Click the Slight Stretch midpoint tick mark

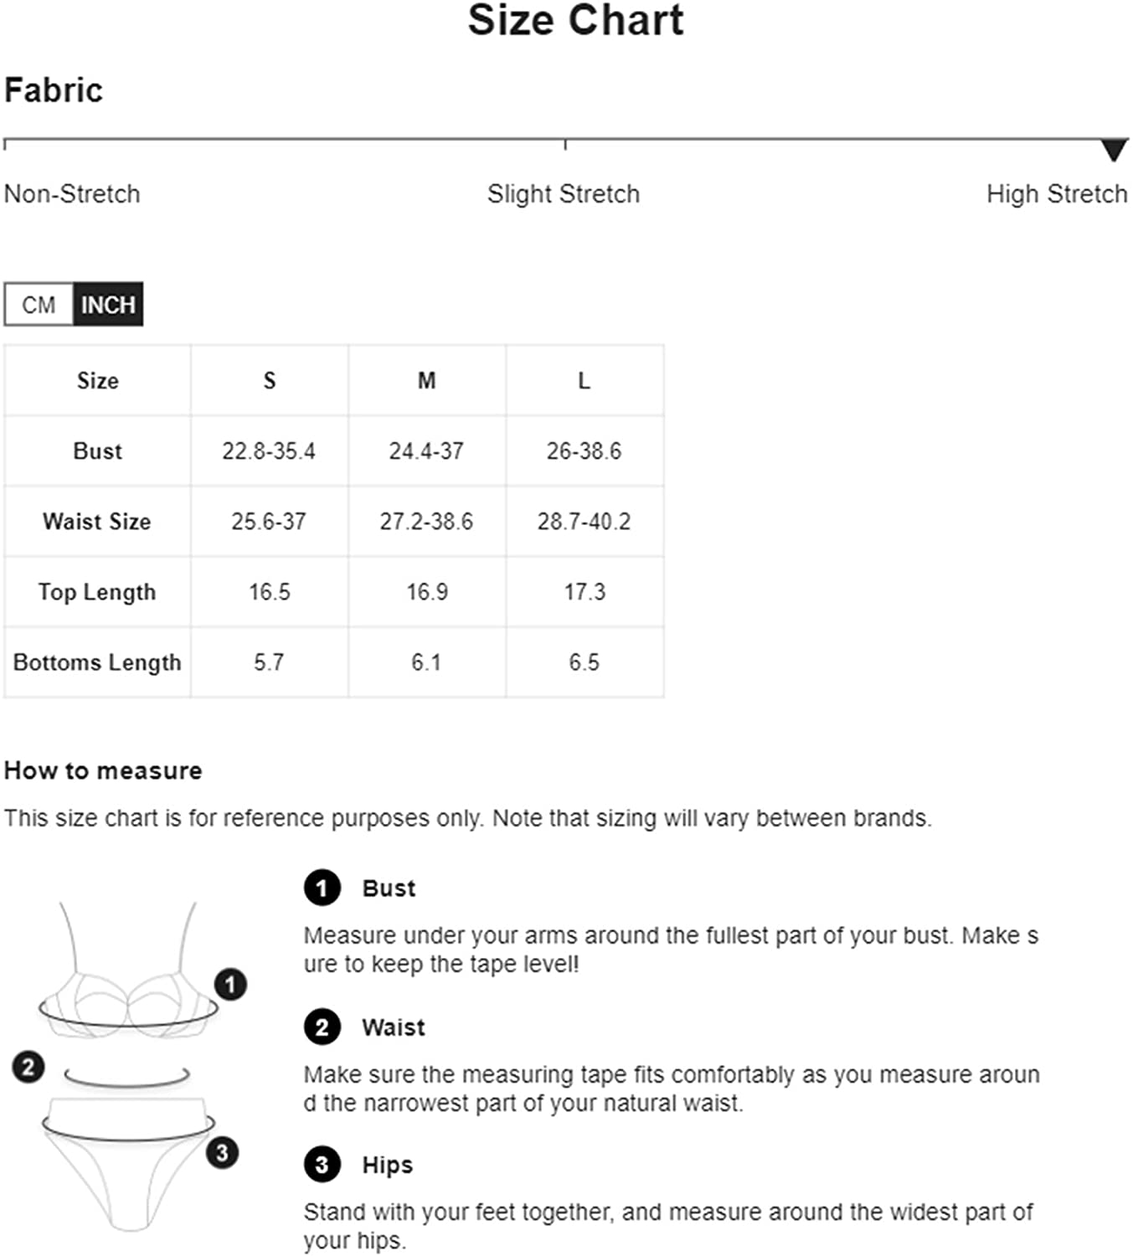click(565, 145)
